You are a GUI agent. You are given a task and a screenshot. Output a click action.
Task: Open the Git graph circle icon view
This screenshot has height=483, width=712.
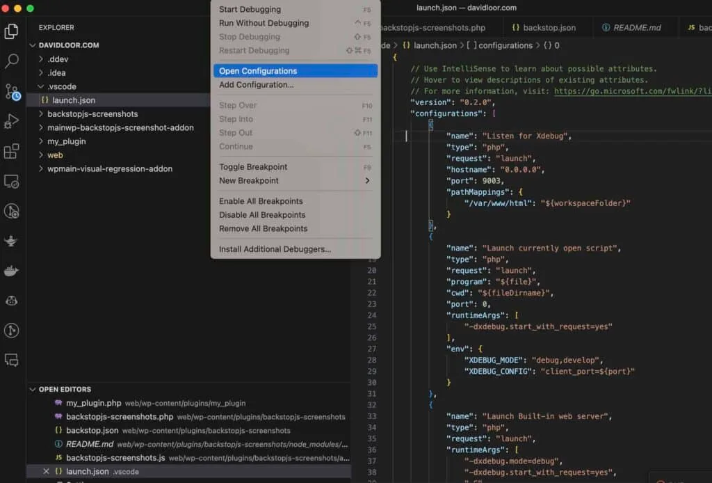11,331
